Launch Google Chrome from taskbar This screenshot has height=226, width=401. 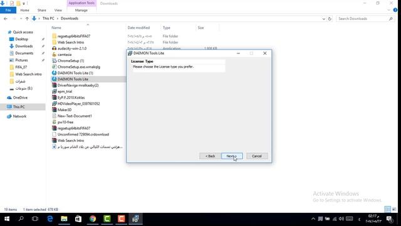pyautogui.click(x=93, y=219)
